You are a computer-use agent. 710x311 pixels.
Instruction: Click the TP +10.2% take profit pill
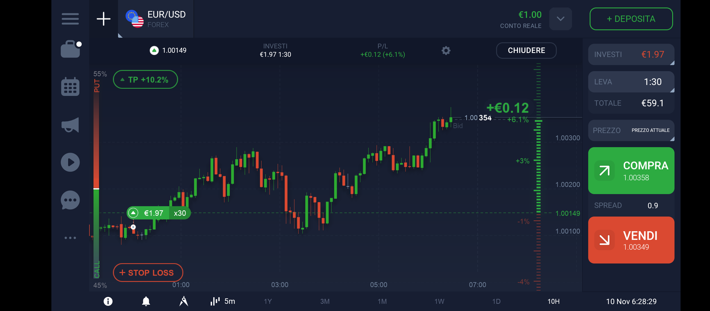(145, 79)
